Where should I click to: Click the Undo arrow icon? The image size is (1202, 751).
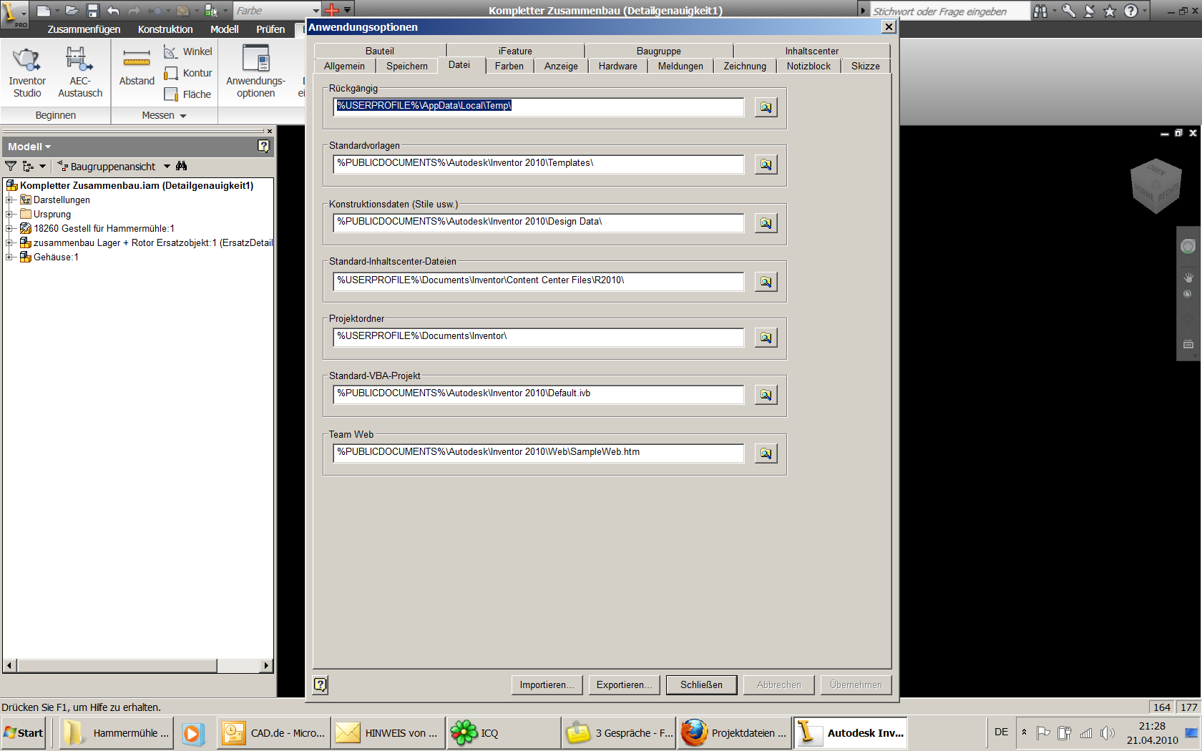(x=113, y=11)
